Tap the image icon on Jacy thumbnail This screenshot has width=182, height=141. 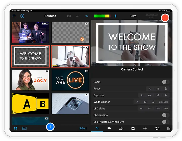click(x=47, y=71)
